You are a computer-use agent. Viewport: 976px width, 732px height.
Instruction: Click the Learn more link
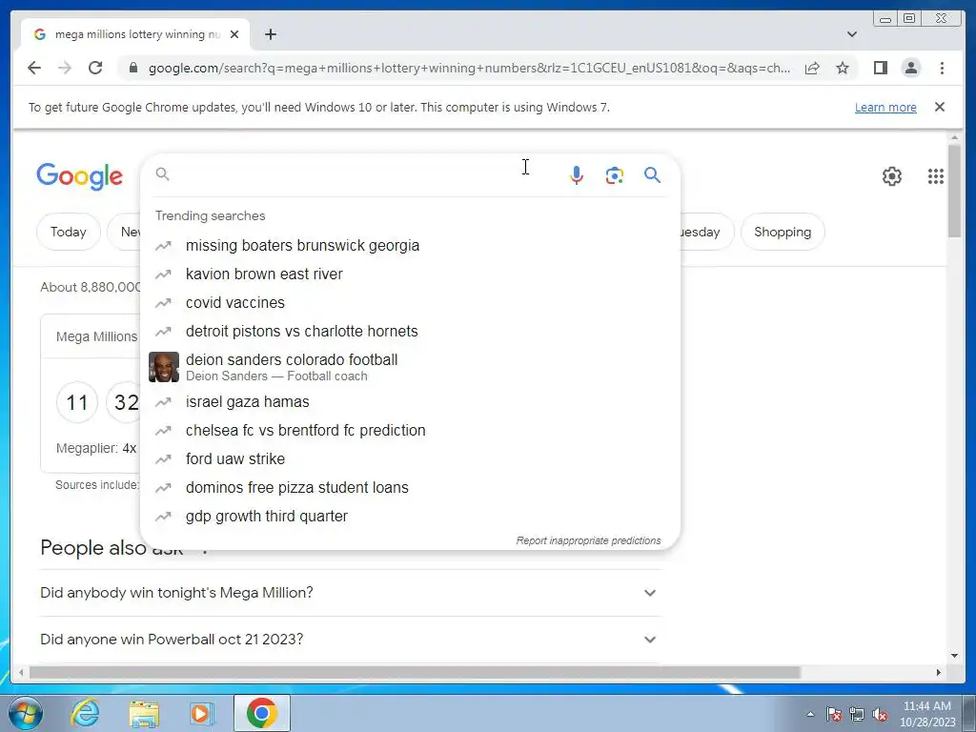pos(885,107)
